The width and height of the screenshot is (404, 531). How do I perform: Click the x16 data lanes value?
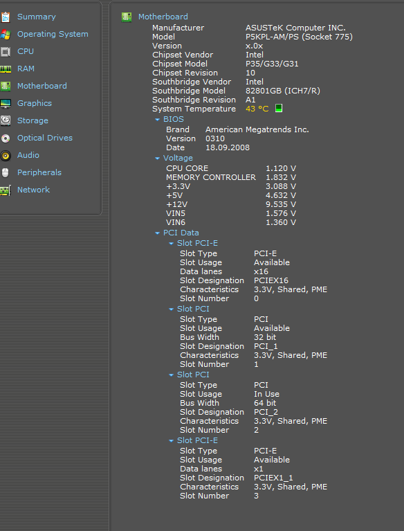point(261,271)
